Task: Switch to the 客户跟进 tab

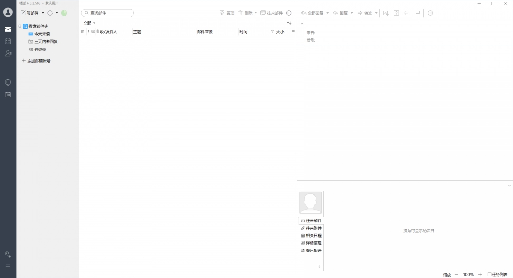Action: pos(311,250)
